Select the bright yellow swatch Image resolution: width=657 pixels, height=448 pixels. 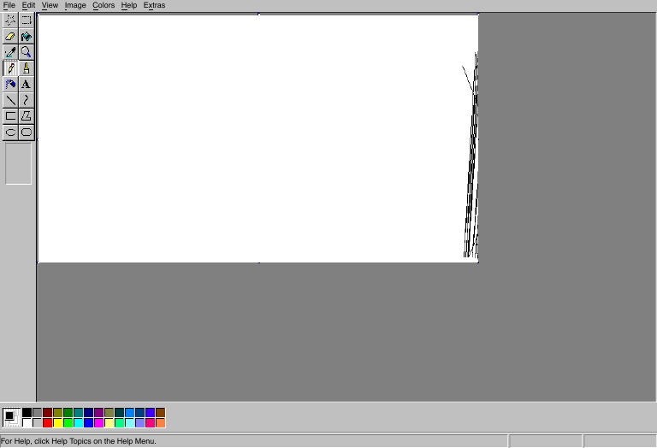58,423
